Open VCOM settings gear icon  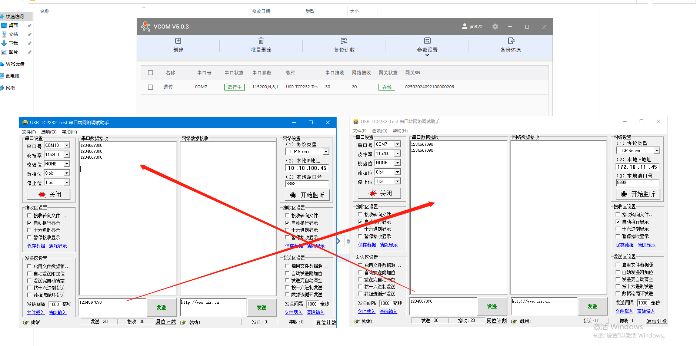(x=495, y=27)
